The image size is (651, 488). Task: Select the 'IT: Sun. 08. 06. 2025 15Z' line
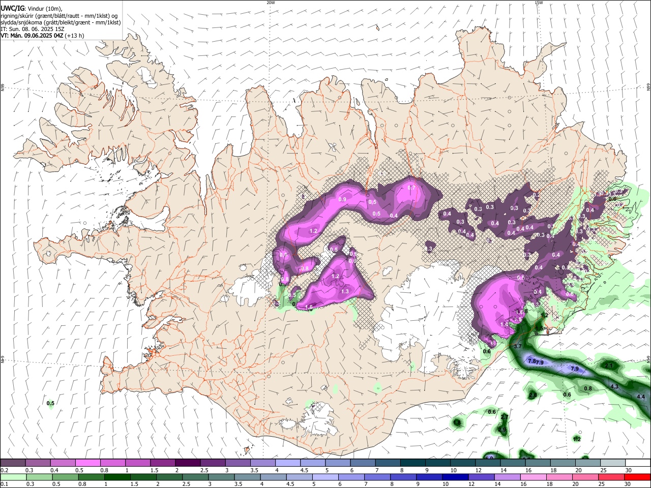click(32, 29)
